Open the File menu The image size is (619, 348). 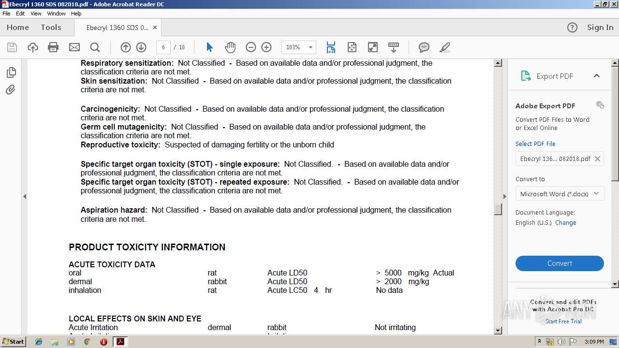pos(6,14)
